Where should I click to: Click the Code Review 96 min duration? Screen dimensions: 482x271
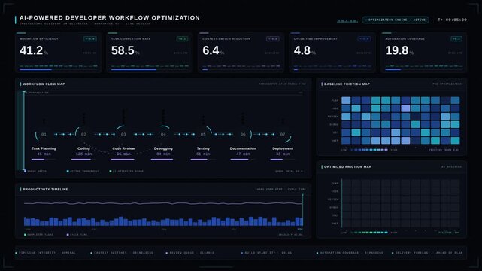(x=123, y=154)
